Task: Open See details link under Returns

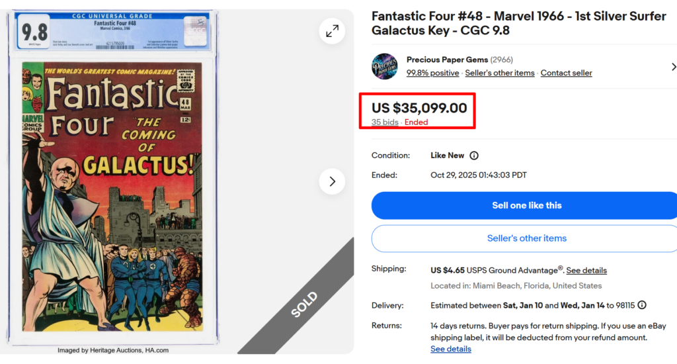Action: (451, 349)
